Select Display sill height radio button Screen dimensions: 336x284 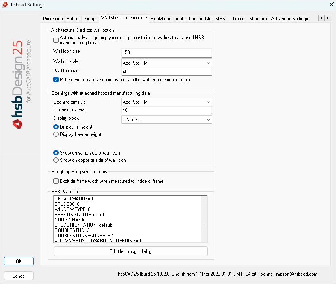click(x=56, y=127)
